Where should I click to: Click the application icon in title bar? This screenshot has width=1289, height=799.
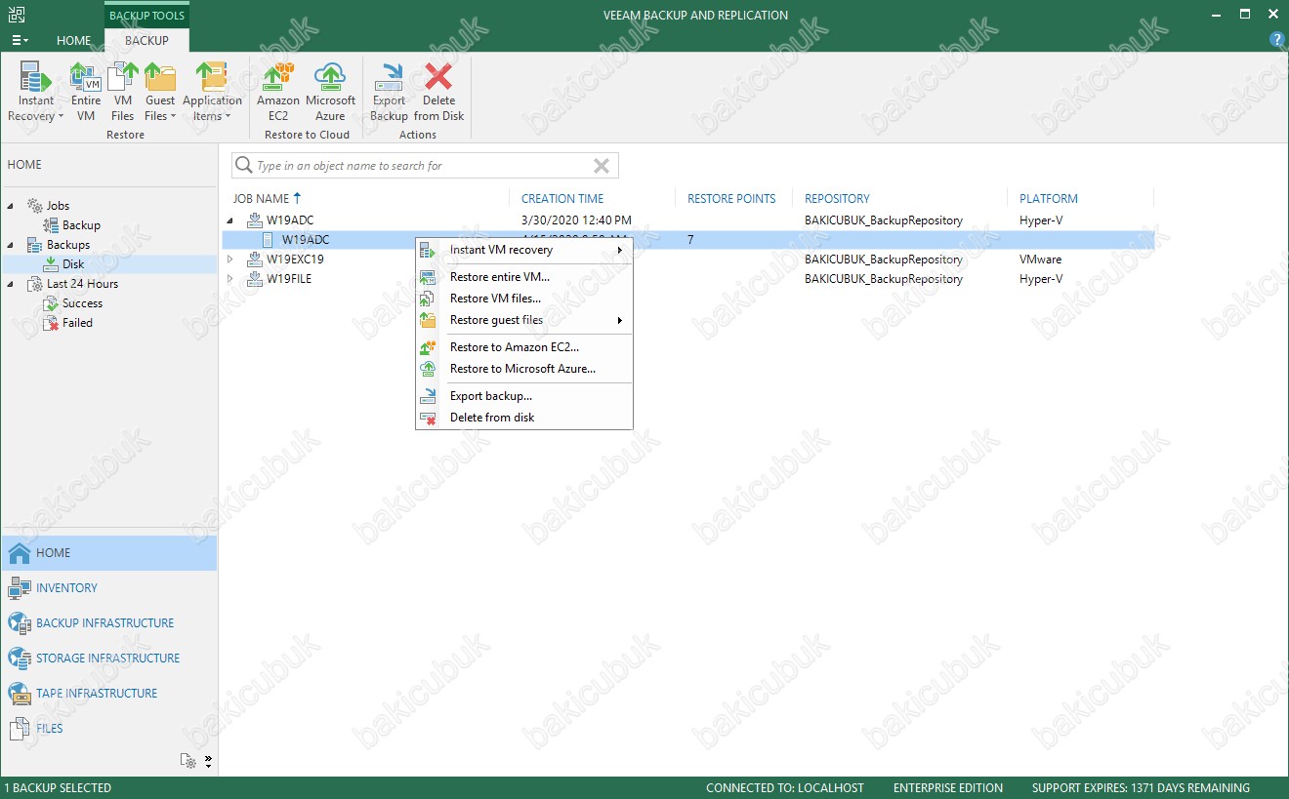click(16, 15)
